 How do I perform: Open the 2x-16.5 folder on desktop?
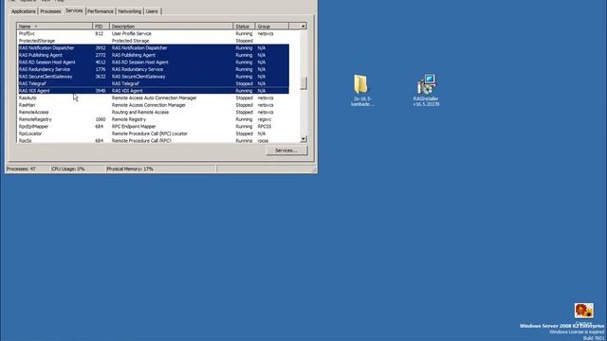coord(361,91)
